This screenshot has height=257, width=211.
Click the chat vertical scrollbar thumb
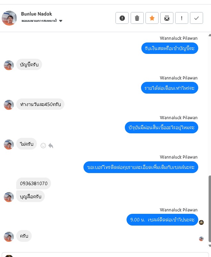(210, 209)
